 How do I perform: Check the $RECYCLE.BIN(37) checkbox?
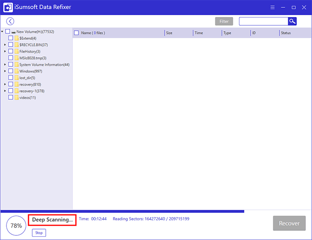pos(11,44)
